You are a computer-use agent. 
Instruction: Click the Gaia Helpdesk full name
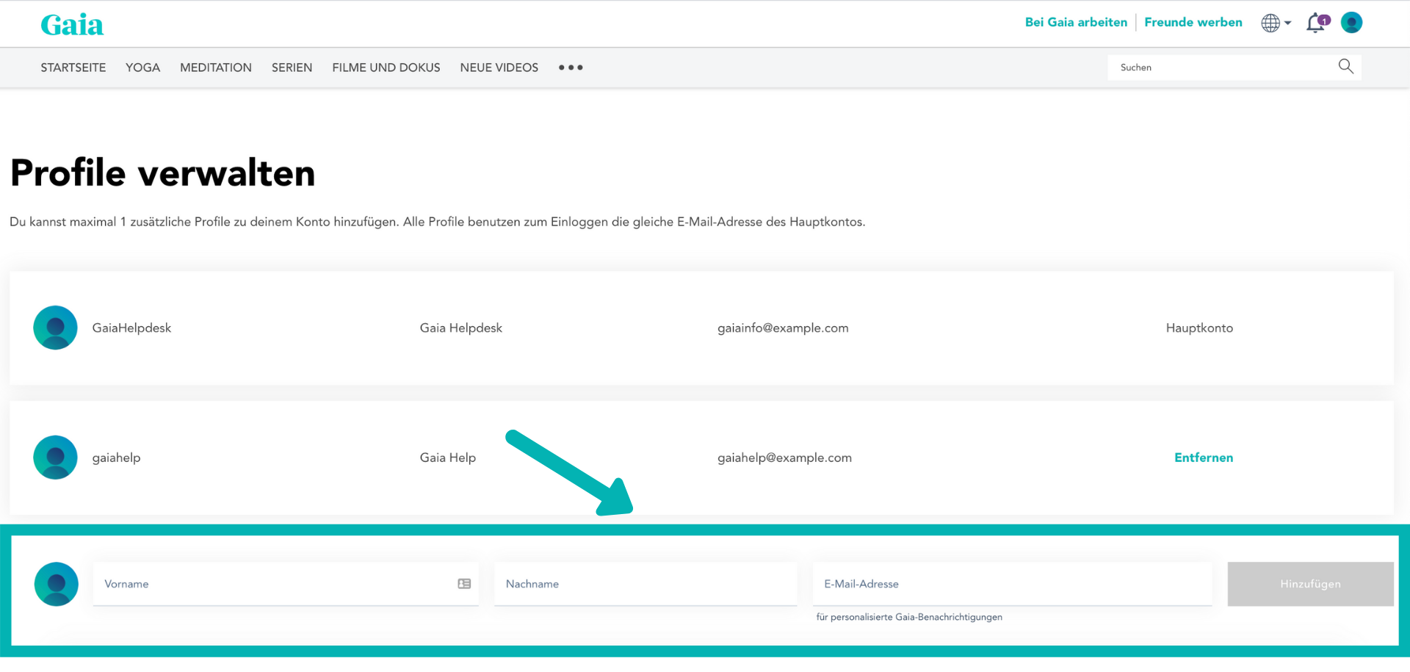click(461, 328)
